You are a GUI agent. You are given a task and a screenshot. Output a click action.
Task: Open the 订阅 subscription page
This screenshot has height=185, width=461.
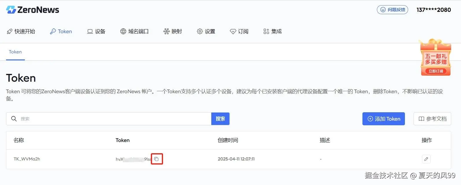point(239,31)
